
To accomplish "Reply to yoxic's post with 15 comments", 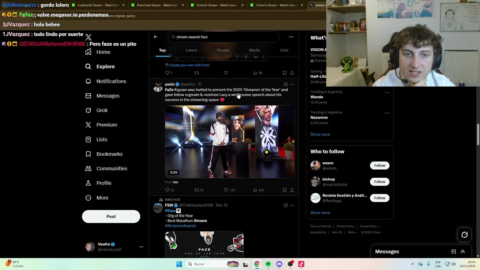I will [x=169, y=190].
